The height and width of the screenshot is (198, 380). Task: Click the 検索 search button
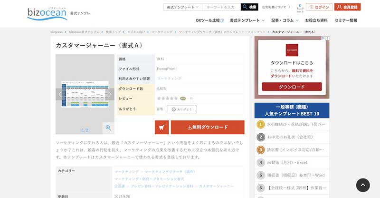[x=249, y=7]
